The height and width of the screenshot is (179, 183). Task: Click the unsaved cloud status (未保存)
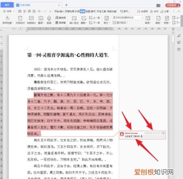coord(142,11)
